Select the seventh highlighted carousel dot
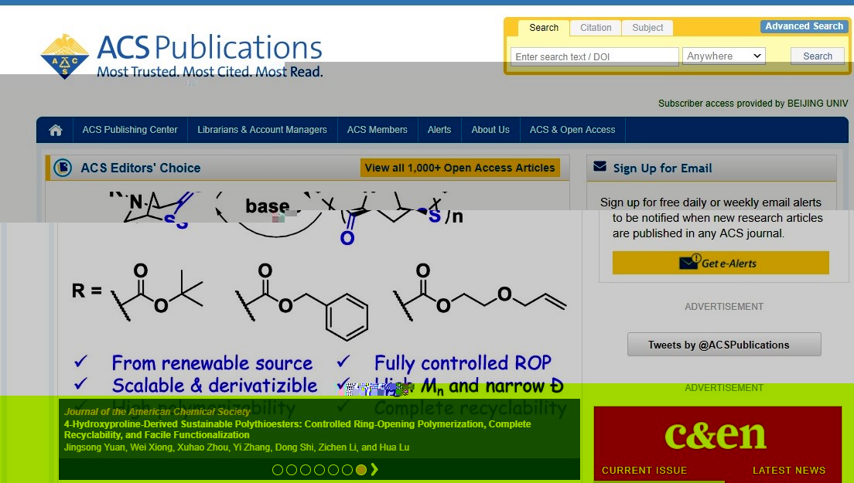Image resolution: width=854 pixels, height=483 pixels. tap(361, 470)
